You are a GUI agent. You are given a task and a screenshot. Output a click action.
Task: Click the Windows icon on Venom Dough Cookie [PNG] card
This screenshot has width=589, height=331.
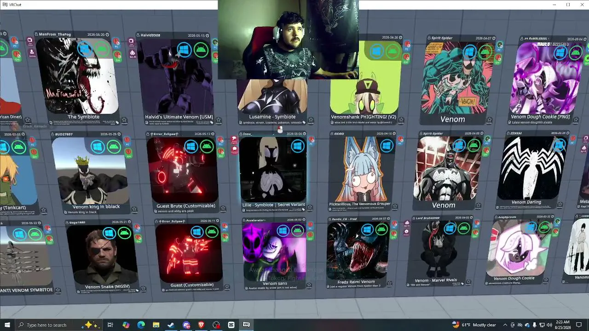pos(560,53)
